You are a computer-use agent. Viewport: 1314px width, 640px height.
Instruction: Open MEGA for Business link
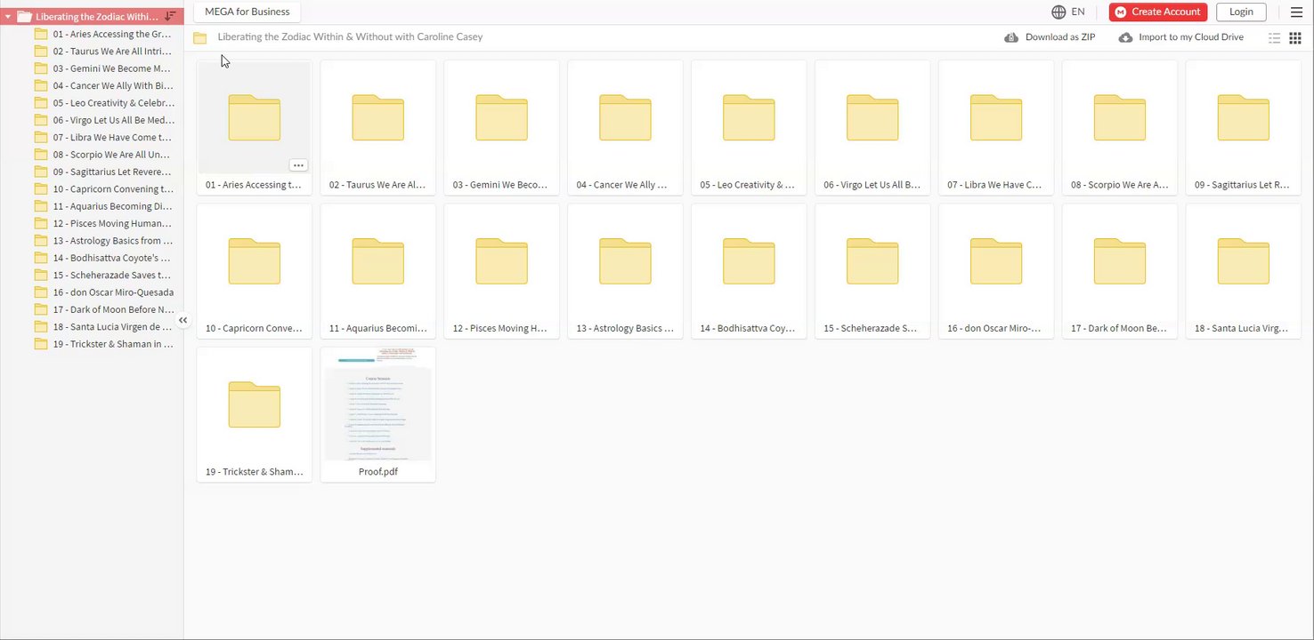pos(247,12)
